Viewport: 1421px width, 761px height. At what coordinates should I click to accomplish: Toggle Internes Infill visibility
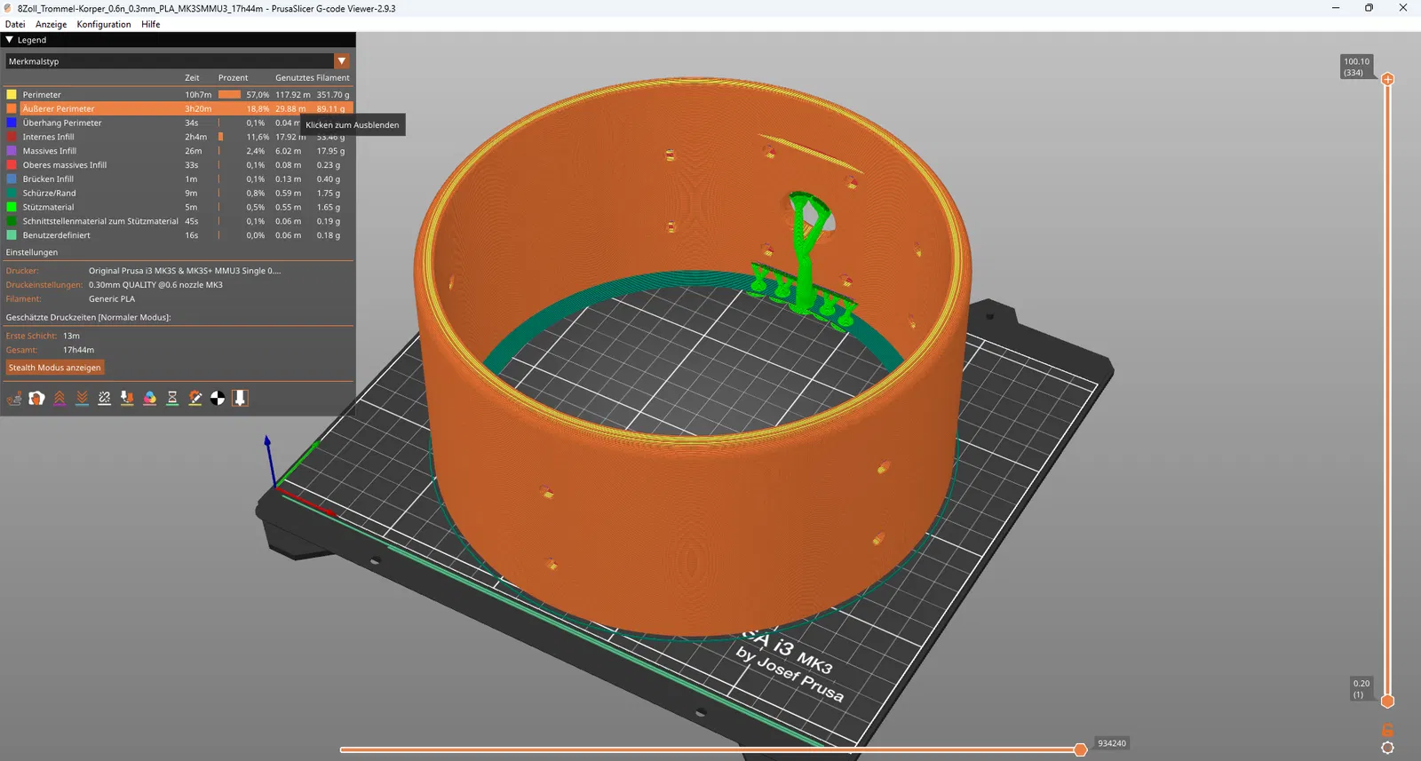click(178, 137)
